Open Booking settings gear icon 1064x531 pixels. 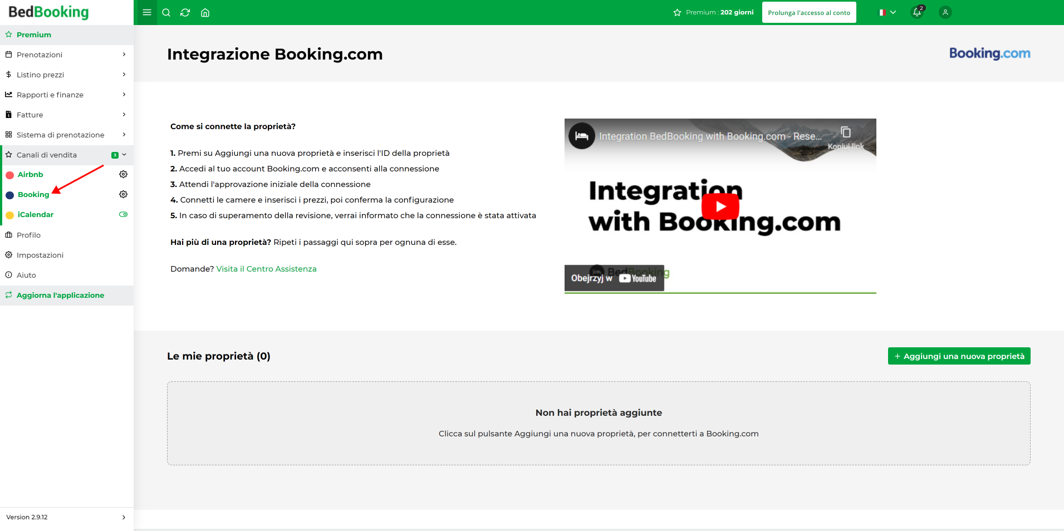coord(124,194)
